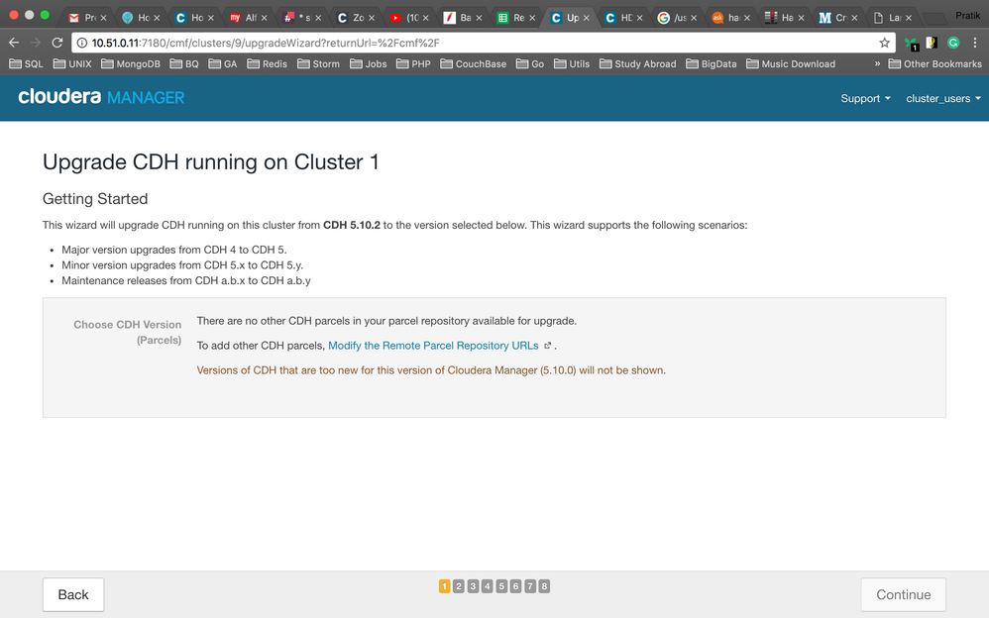
Task: Click the green Grammarly extension icon
Action: (953, 43)
